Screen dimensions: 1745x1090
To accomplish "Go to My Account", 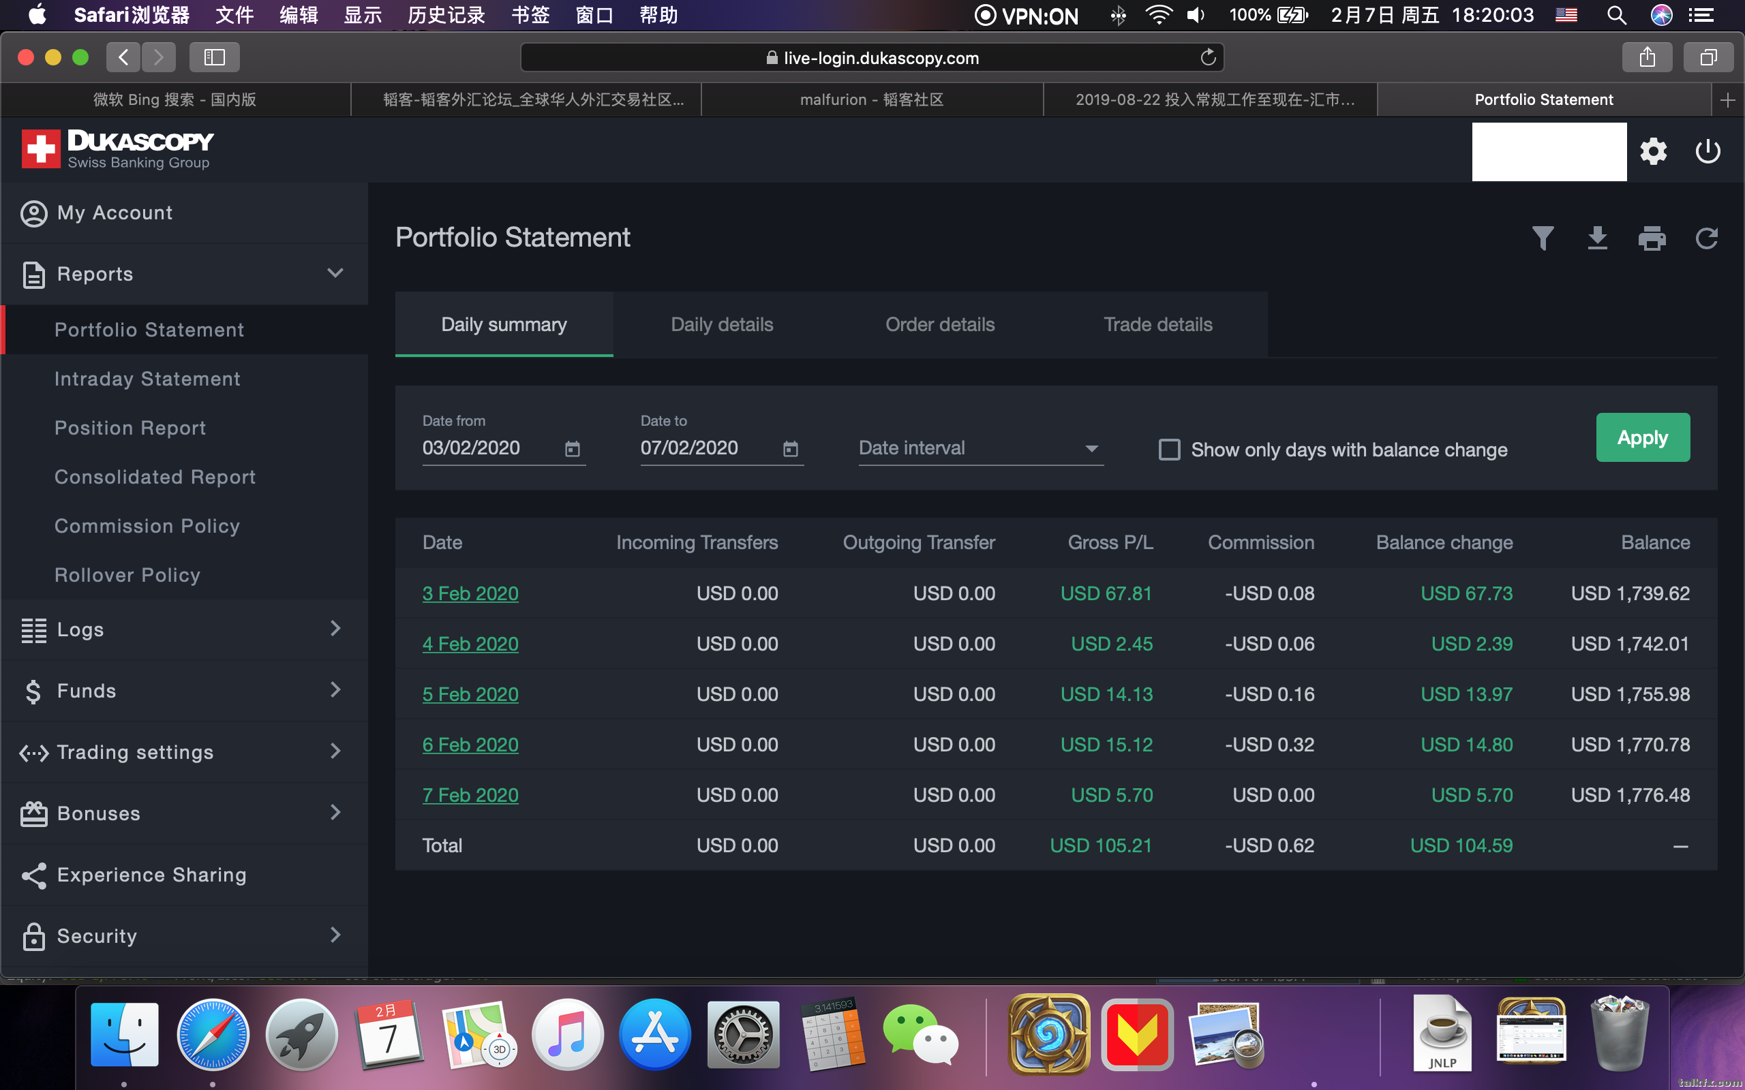I will pyautogui.click(x=185, y=213).
